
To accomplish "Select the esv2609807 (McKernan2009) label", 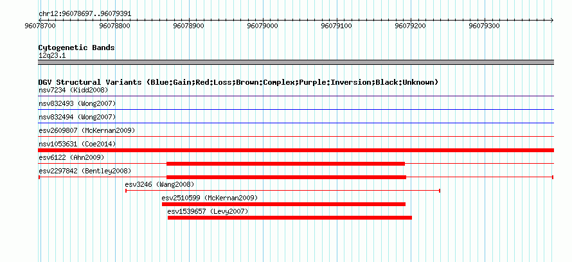I will coord(87,130).
